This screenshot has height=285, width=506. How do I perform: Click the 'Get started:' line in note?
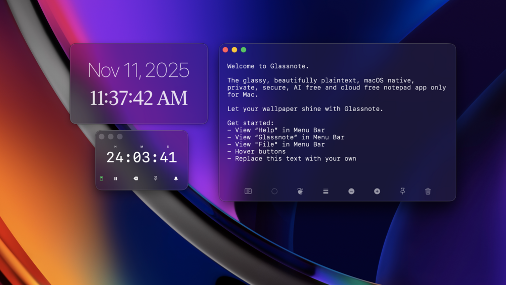250,123
